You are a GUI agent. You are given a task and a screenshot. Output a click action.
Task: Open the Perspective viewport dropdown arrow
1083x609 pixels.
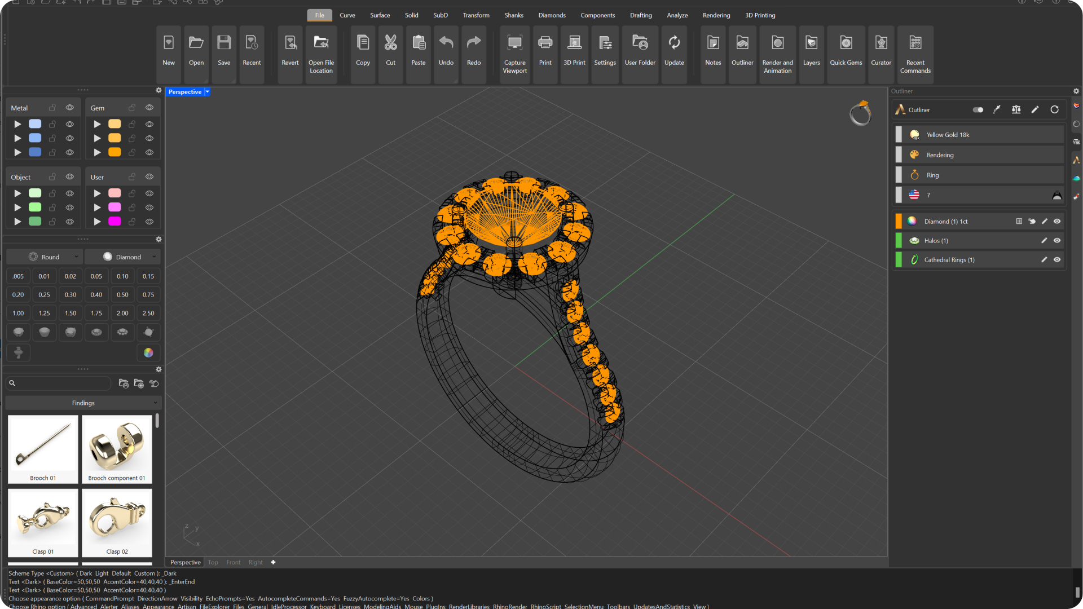(x=208, y=92)
